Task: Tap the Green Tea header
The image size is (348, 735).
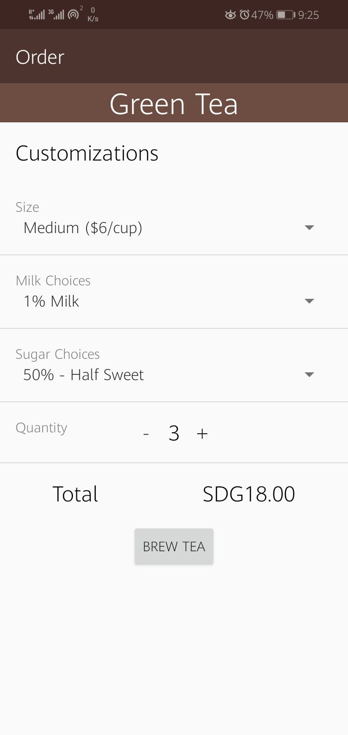Action: click(x=174, y=104)
